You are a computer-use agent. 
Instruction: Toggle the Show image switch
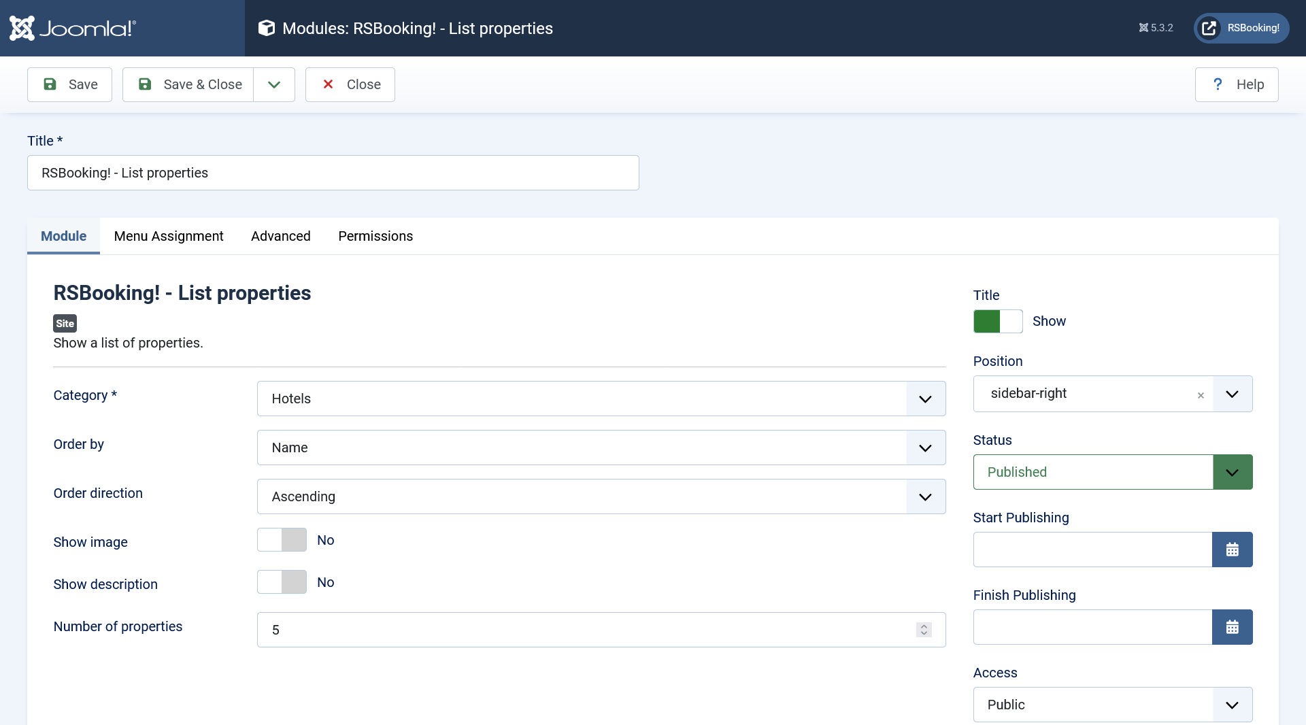pyautogui.click(x=282, y=540)
